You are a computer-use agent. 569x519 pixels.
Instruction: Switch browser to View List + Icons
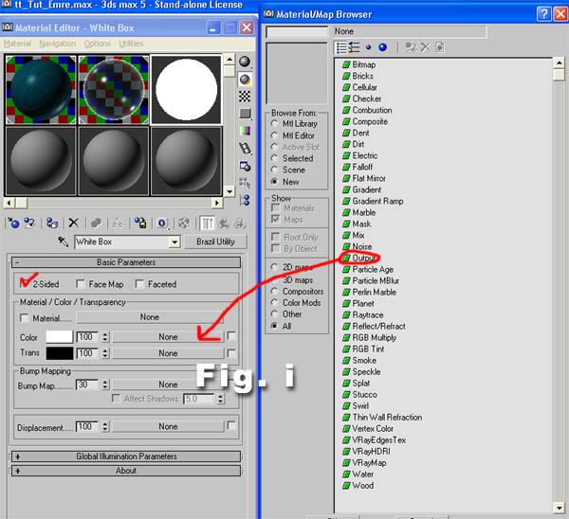pyautogui.click(x=355, y=46)
